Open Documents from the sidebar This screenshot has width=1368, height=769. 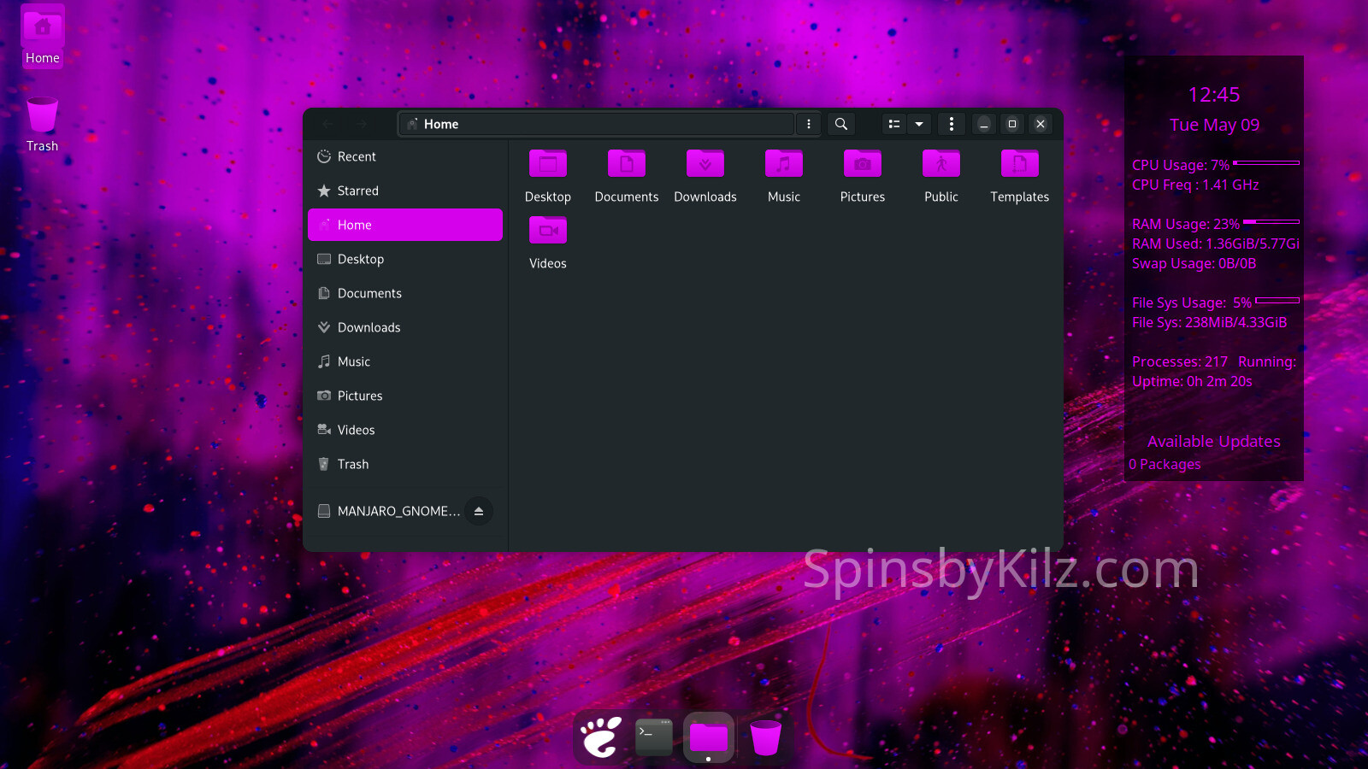coord(369,293)
